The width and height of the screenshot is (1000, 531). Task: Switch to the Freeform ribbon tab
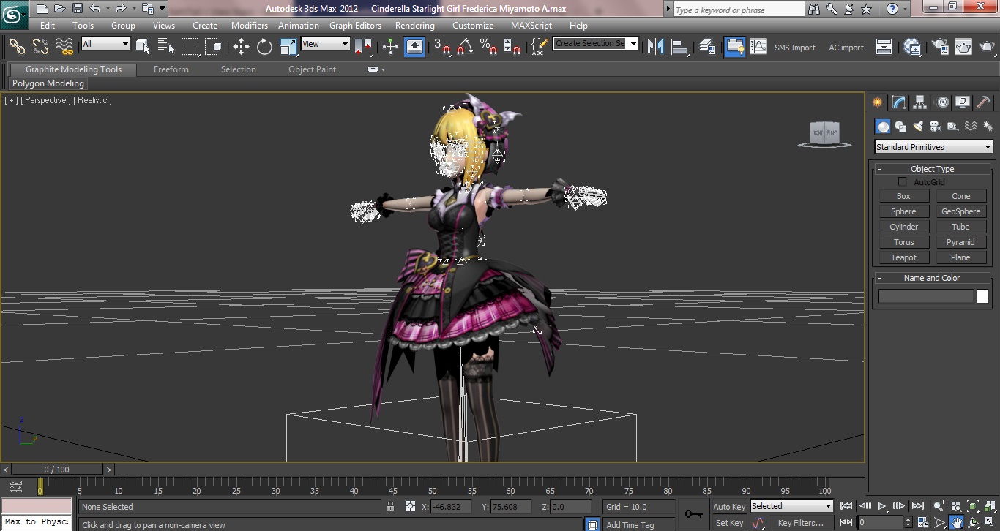tap(171, 69)
